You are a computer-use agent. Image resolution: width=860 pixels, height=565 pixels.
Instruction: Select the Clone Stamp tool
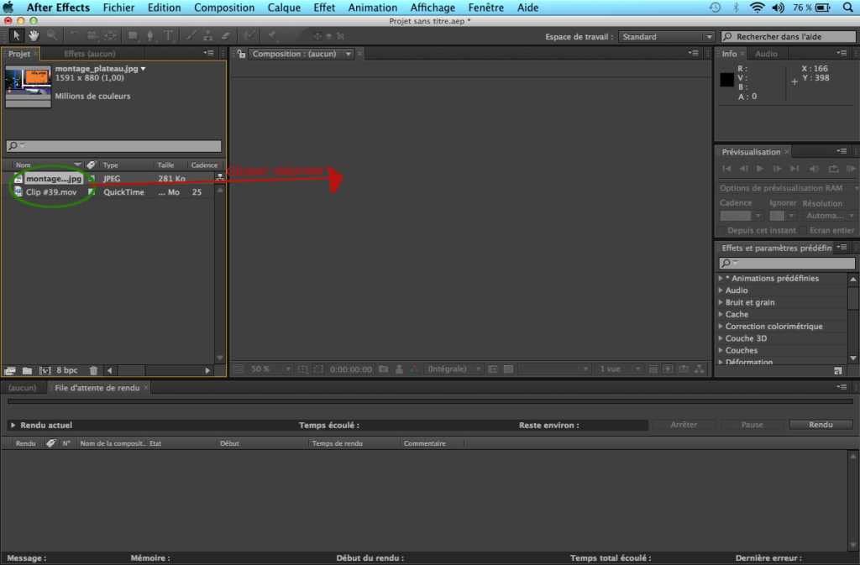coord(208,36)
